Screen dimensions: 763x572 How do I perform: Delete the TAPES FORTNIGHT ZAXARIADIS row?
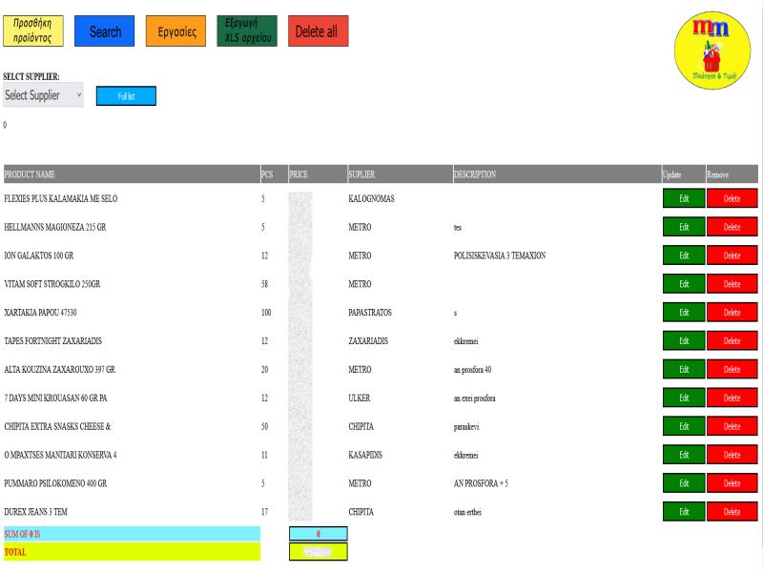point(732,340)
